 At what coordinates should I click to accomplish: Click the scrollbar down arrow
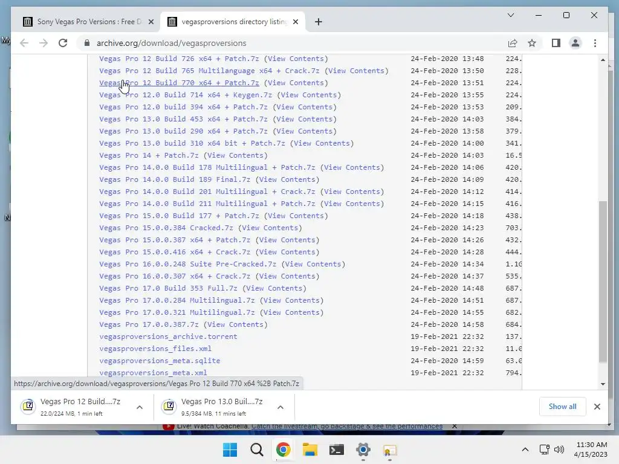603,384
